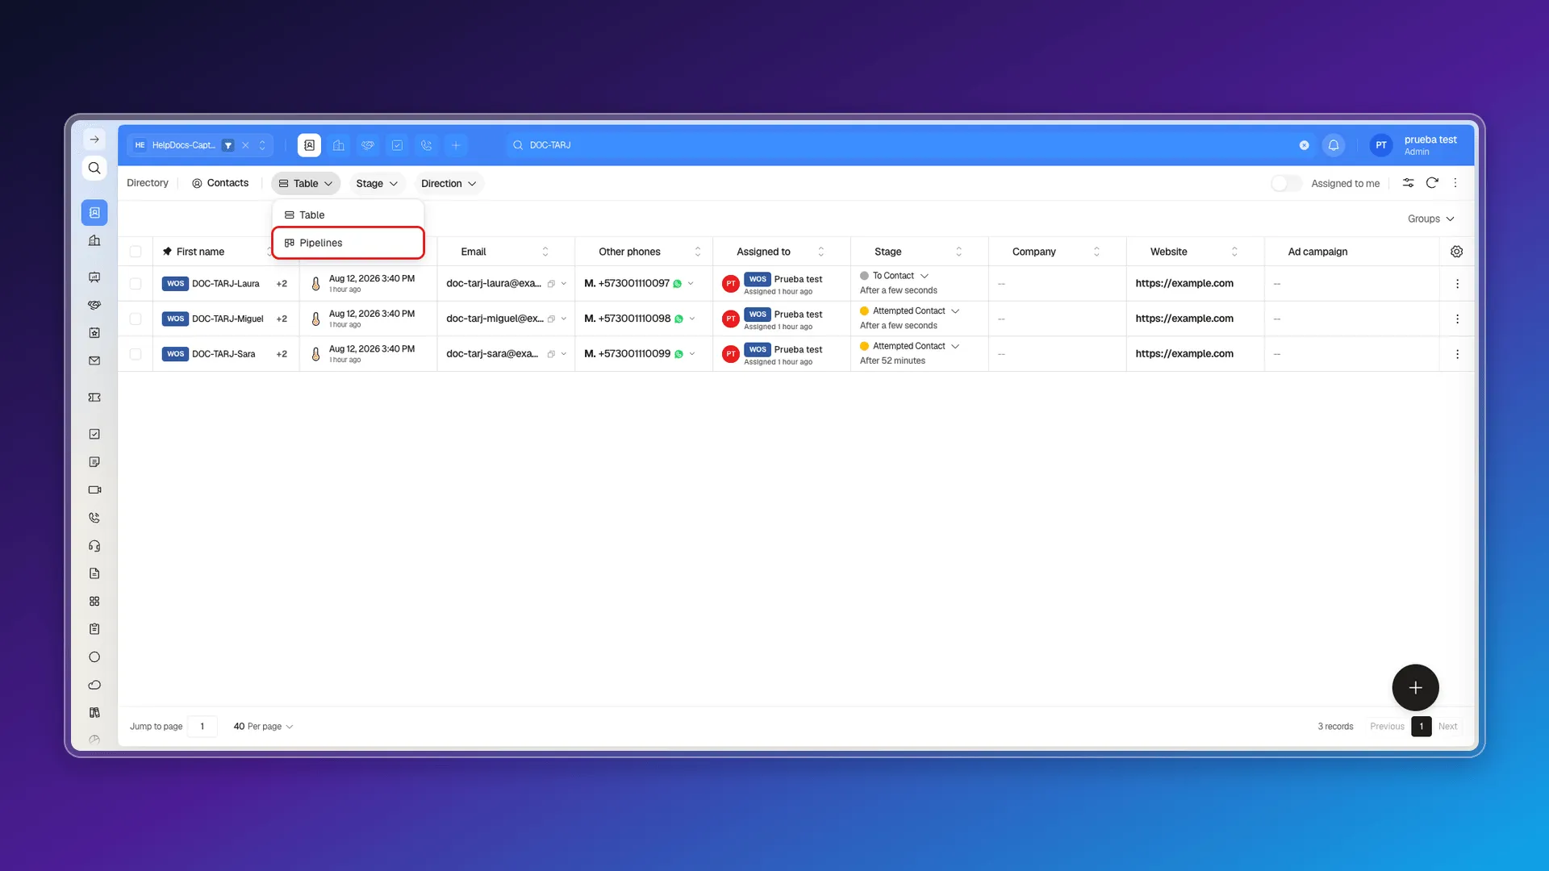Click the refresh icon in toolbar

click(1432, 183)
